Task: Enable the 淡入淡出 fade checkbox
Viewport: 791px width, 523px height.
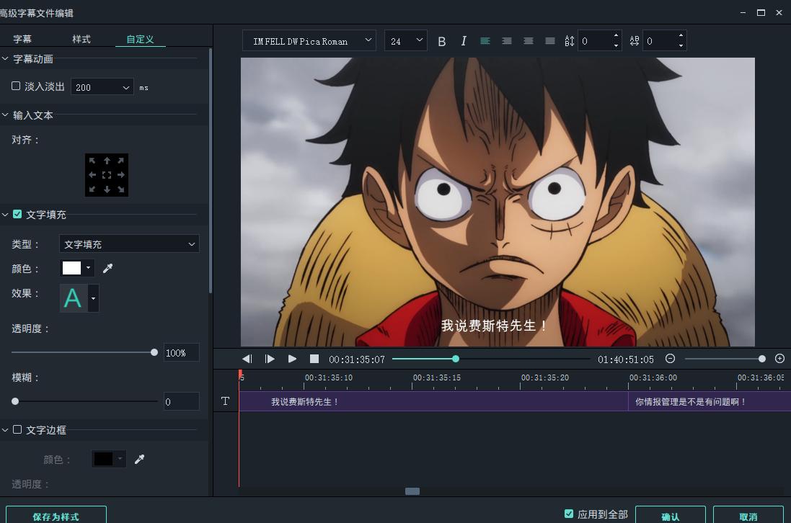Action: click(x=16, y=86)
